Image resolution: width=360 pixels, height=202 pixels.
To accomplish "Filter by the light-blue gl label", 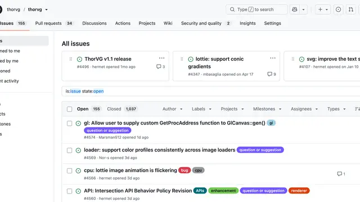I will point(271,123).
